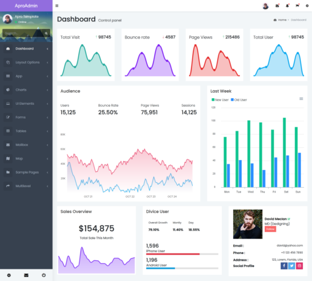312x281 pixels.
Task: Click the search magnifier icon in sidebar
Action: 46,33
